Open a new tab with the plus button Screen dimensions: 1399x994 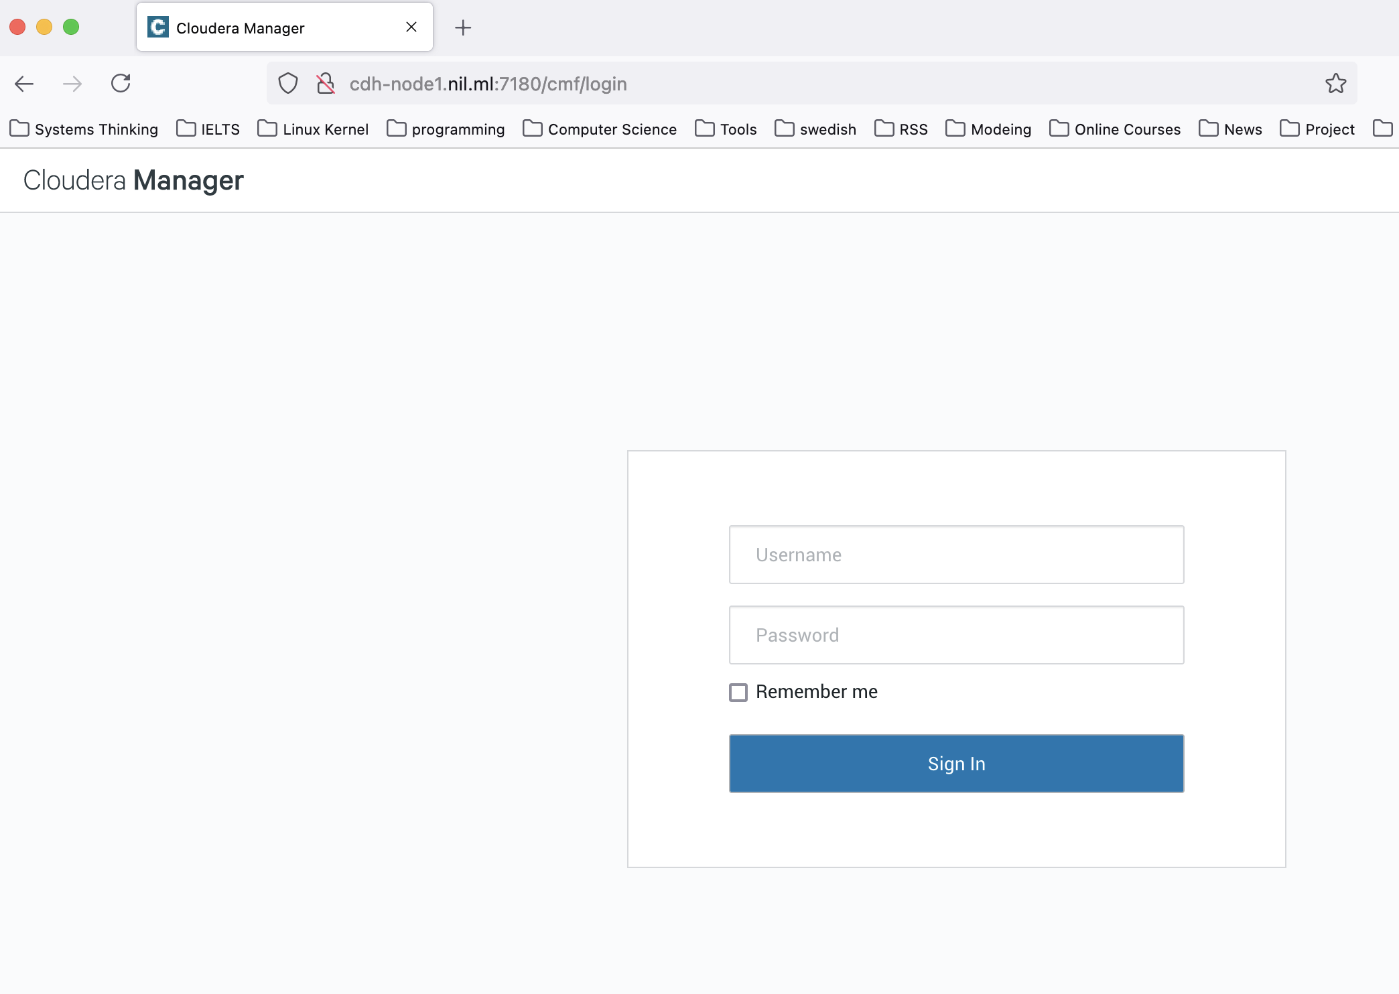tap(463, 27)
